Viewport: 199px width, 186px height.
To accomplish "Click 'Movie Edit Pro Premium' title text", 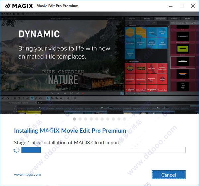I will pyautogui.click(x=57, y=6).
